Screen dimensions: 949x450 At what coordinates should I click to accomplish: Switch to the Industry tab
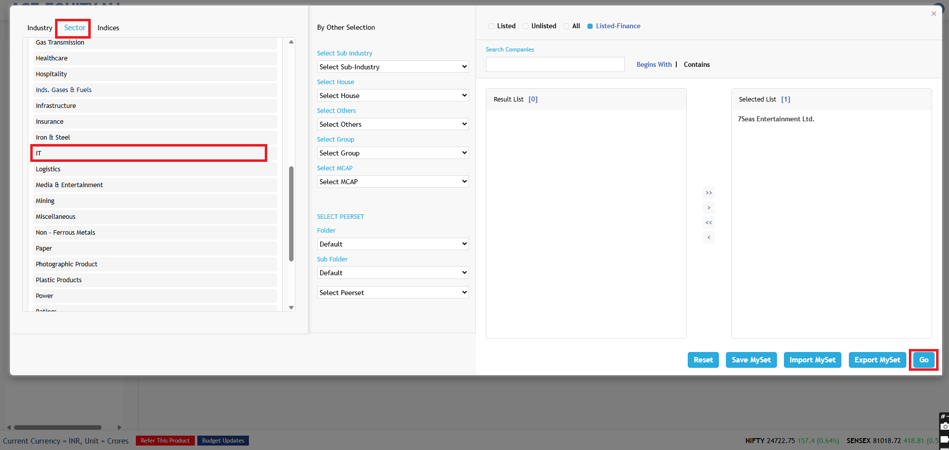click(x=40, y=28)
